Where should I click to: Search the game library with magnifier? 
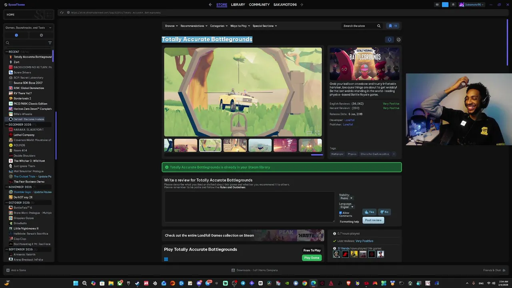click(7, 43)
